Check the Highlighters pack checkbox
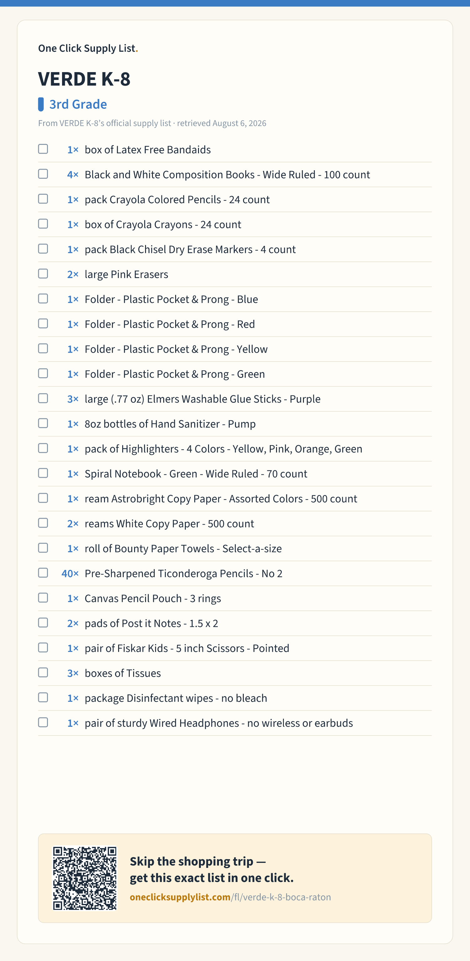470x961 pixels. coord(43,448)
